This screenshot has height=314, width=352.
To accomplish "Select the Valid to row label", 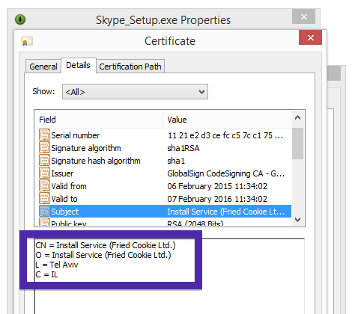I will (x=64, y=199).
